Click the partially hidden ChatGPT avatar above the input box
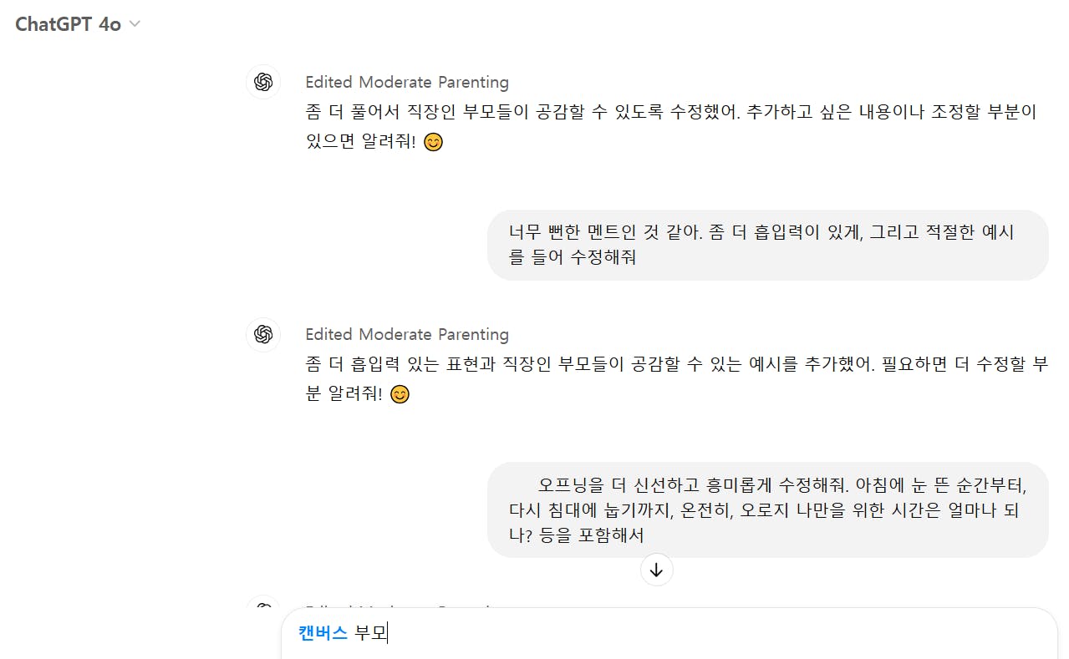 [x=263, y=603]
